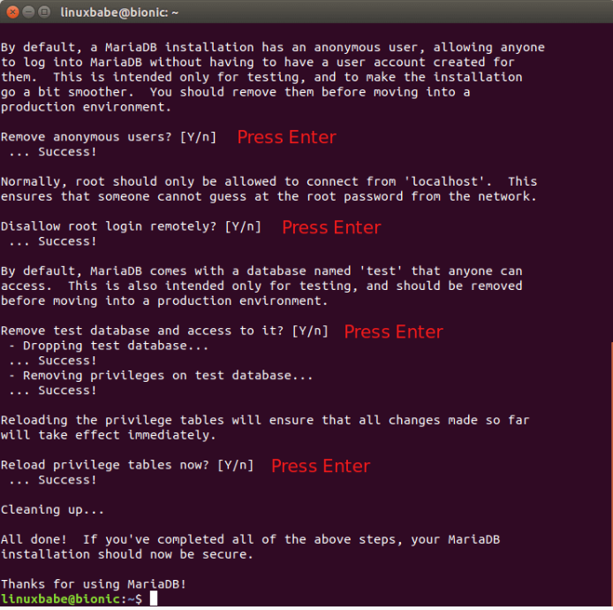Image resolution: width=613 pixels, height=610 pixels.
Task: Click the line starting 'By default, MariaDB comes with'
Action: pos(261,271)
